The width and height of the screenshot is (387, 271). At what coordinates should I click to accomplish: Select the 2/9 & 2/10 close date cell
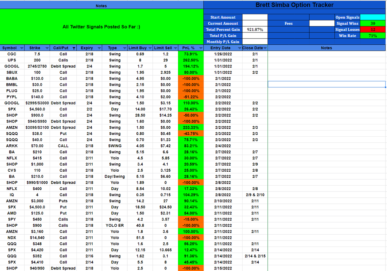point(255,194)
